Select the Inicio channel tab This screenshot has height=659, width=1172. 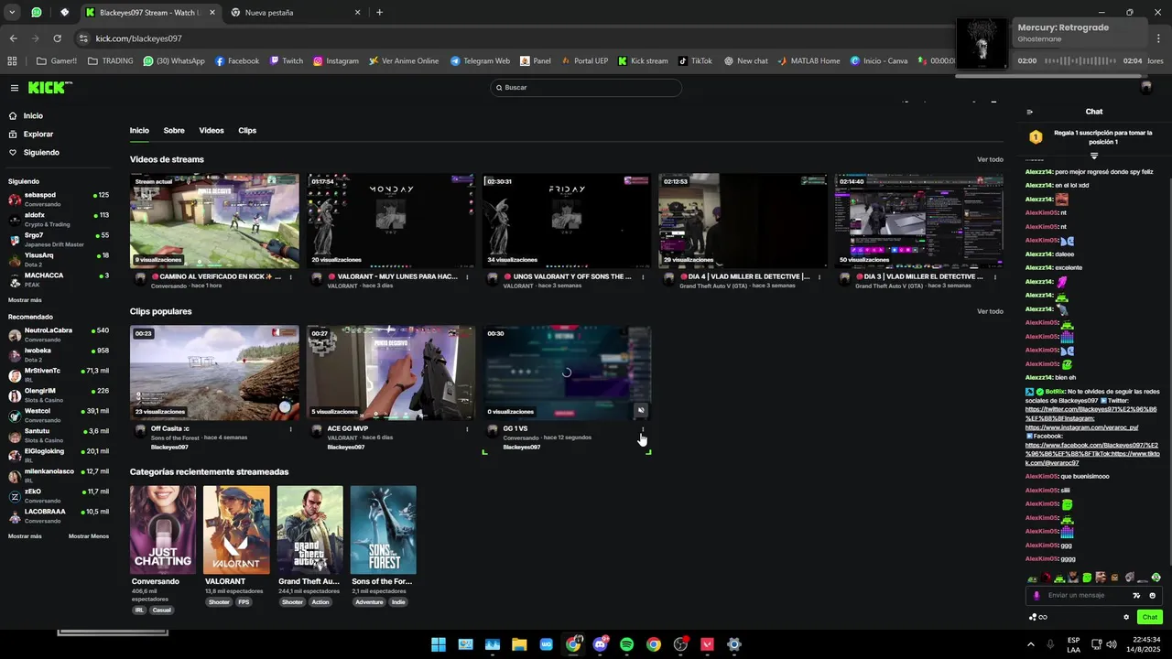139,131
